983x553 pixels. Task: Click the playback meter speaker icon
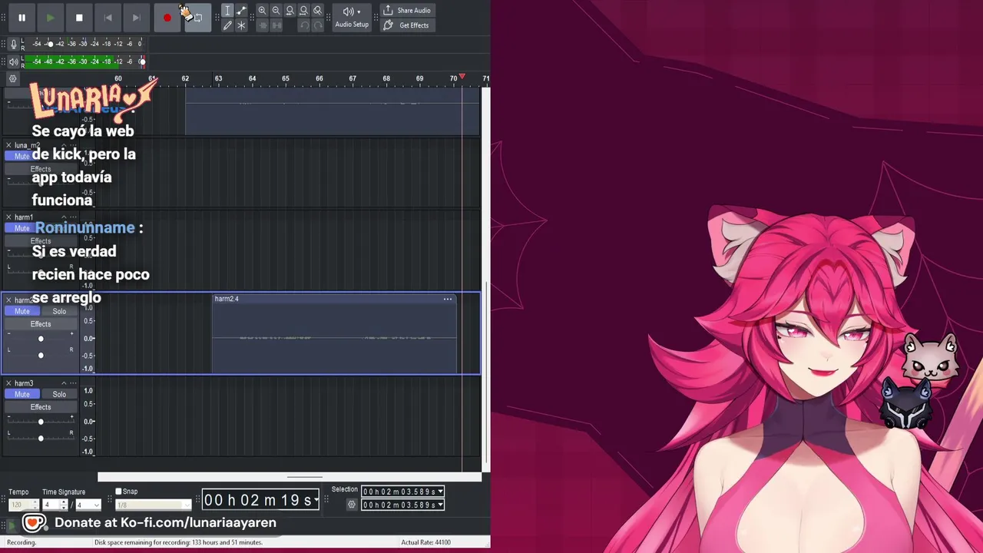[x=13, y=61]
